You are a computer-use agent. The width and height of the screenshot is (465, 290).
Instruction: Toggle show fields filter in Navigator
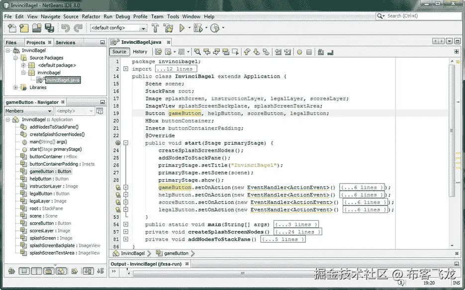click(24, 271)
